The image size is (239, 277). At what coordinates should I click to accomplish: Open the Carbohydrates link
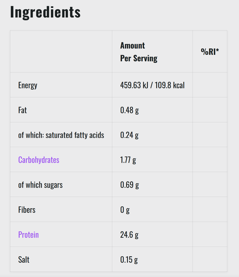(39, 160)
